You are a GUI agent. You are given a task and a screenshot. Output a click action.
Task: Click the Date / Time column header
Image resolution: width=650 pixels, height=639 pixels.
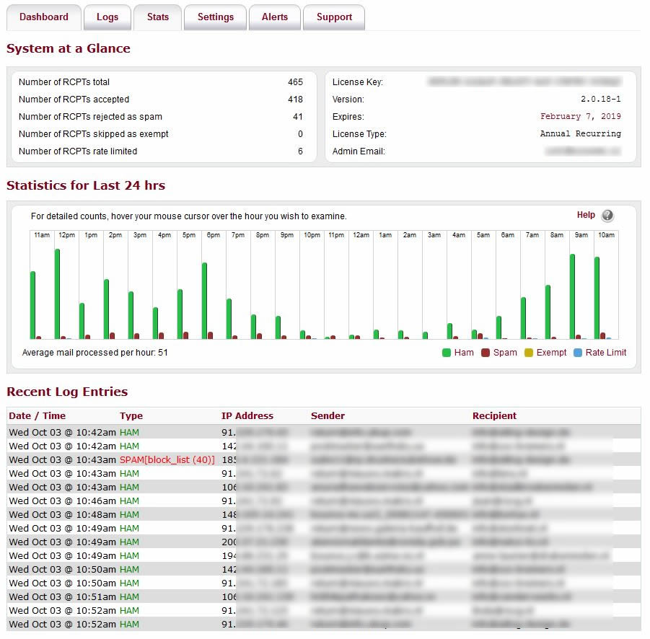coord(37,416)
